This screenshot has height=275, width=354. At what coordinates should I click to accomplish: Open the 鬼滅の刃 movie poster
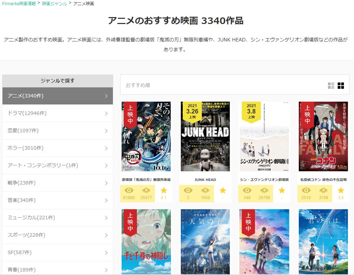pos(146,136)
